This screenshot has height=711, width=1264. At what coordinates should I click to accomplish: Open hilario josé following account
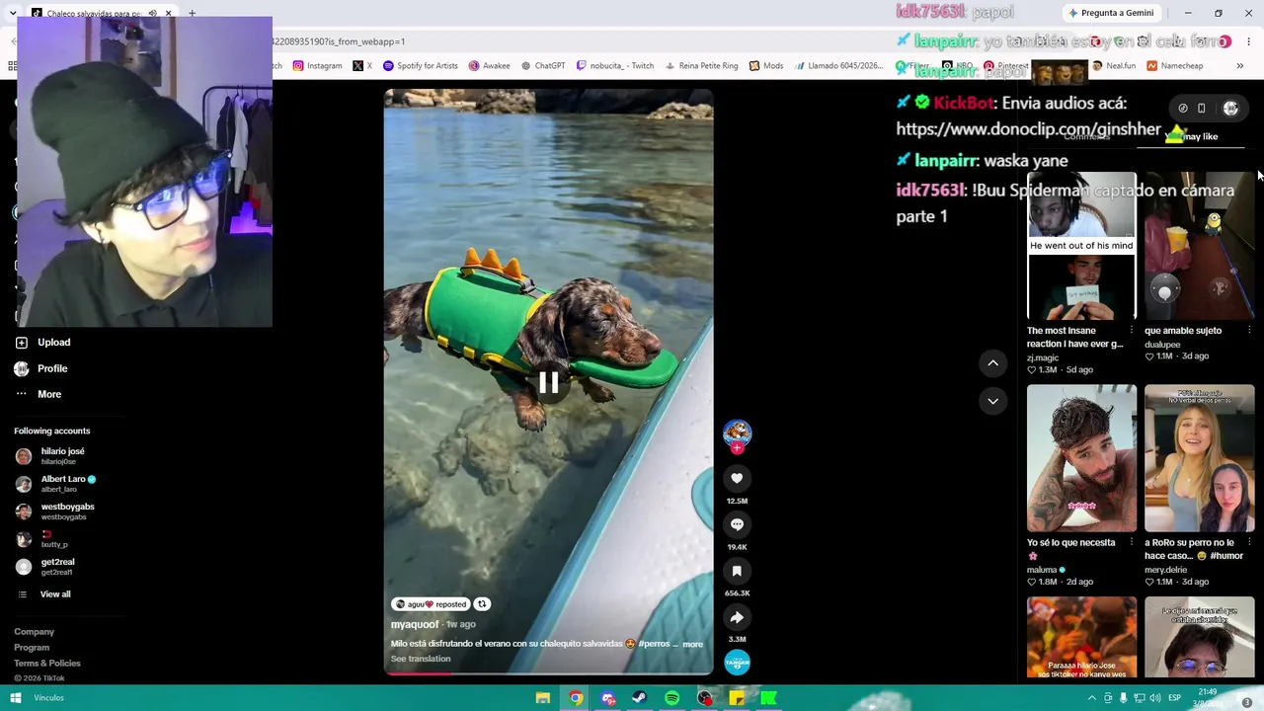coord(50,455)
